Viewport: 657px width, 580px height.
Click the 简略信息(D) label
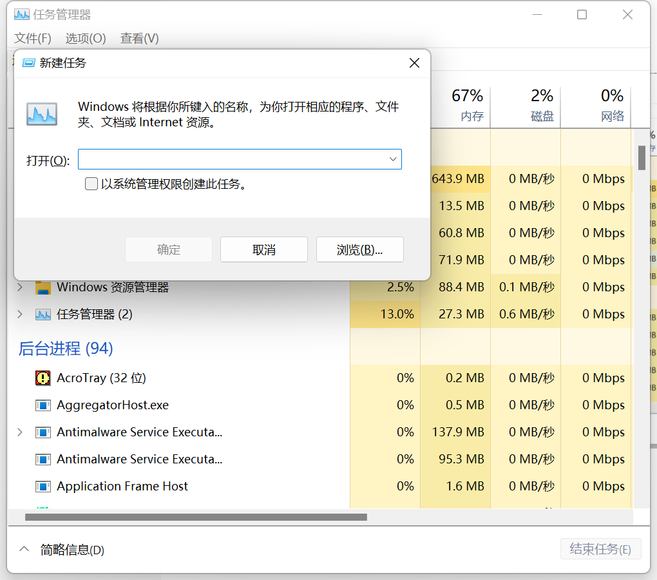72,550
